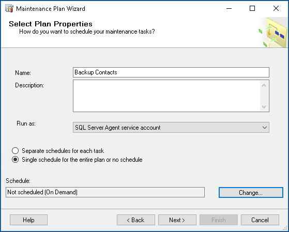Go to previous step with < Back
The width and height of the screenshot is (289, 232).
136,220
